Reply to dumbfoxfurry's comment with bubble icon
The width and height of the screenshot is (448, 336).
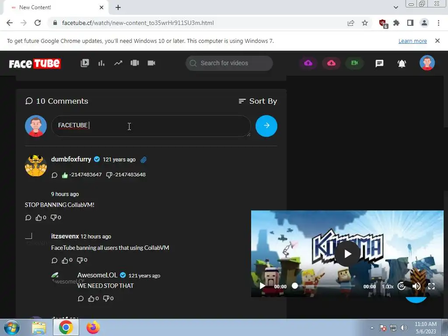point(54,175)
